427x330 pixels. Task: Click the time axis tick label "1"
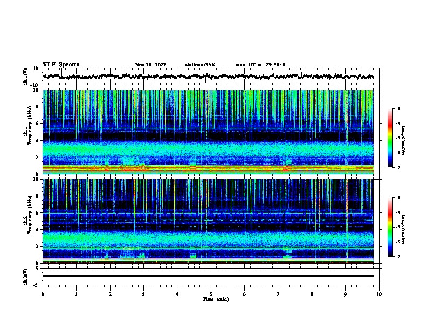76,294
